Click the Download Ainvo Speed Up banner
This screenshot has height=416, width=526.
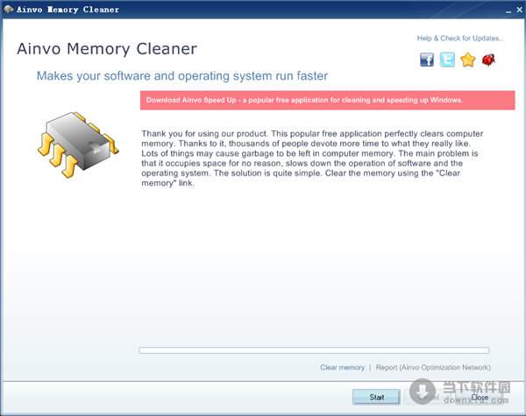(x=327, y=100)
